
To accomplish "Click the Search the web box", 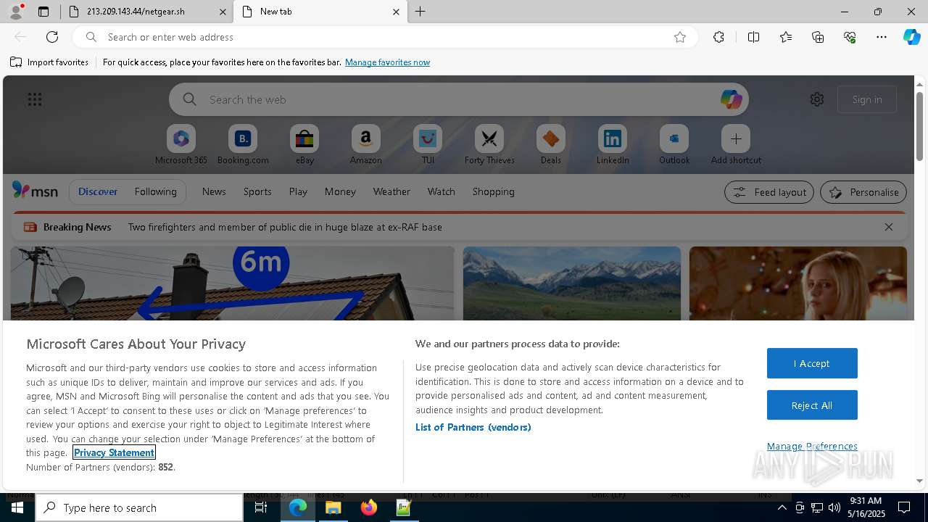I will click(459, 99).
